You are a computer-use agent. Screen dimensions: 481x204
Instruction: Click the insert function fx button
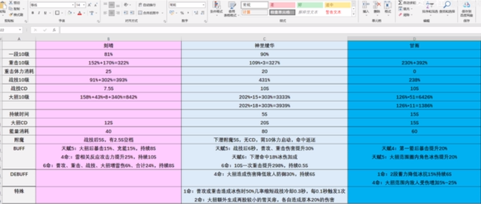(x=54, y=30)
